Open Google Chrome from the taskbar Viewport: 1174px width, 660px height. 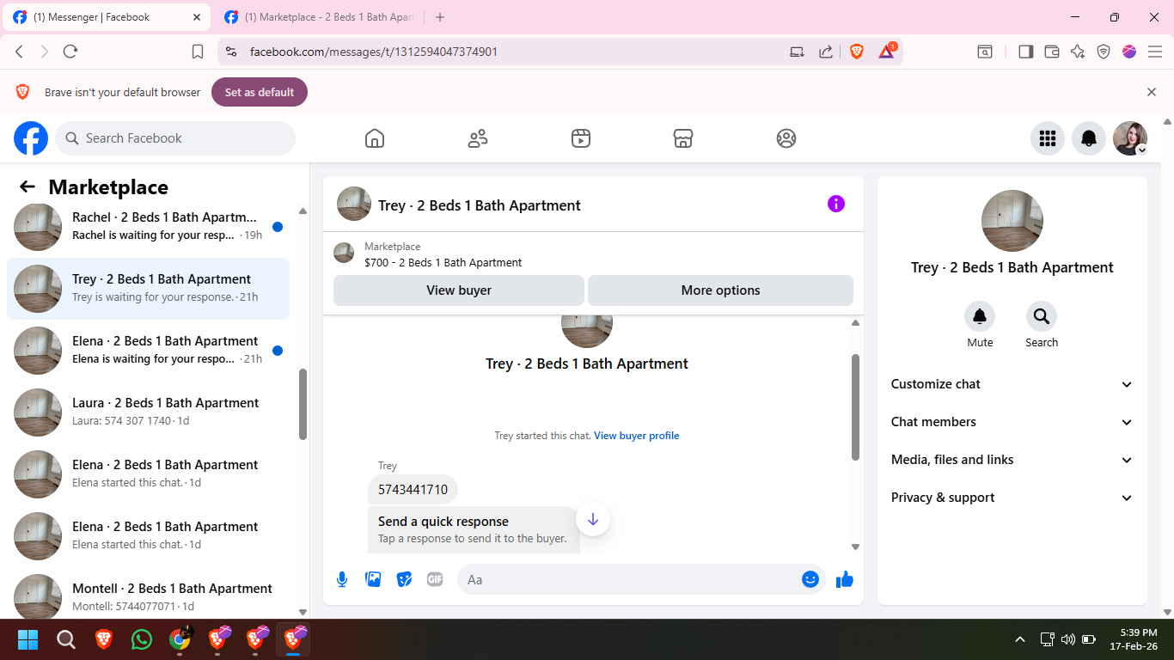click(180, 639)
